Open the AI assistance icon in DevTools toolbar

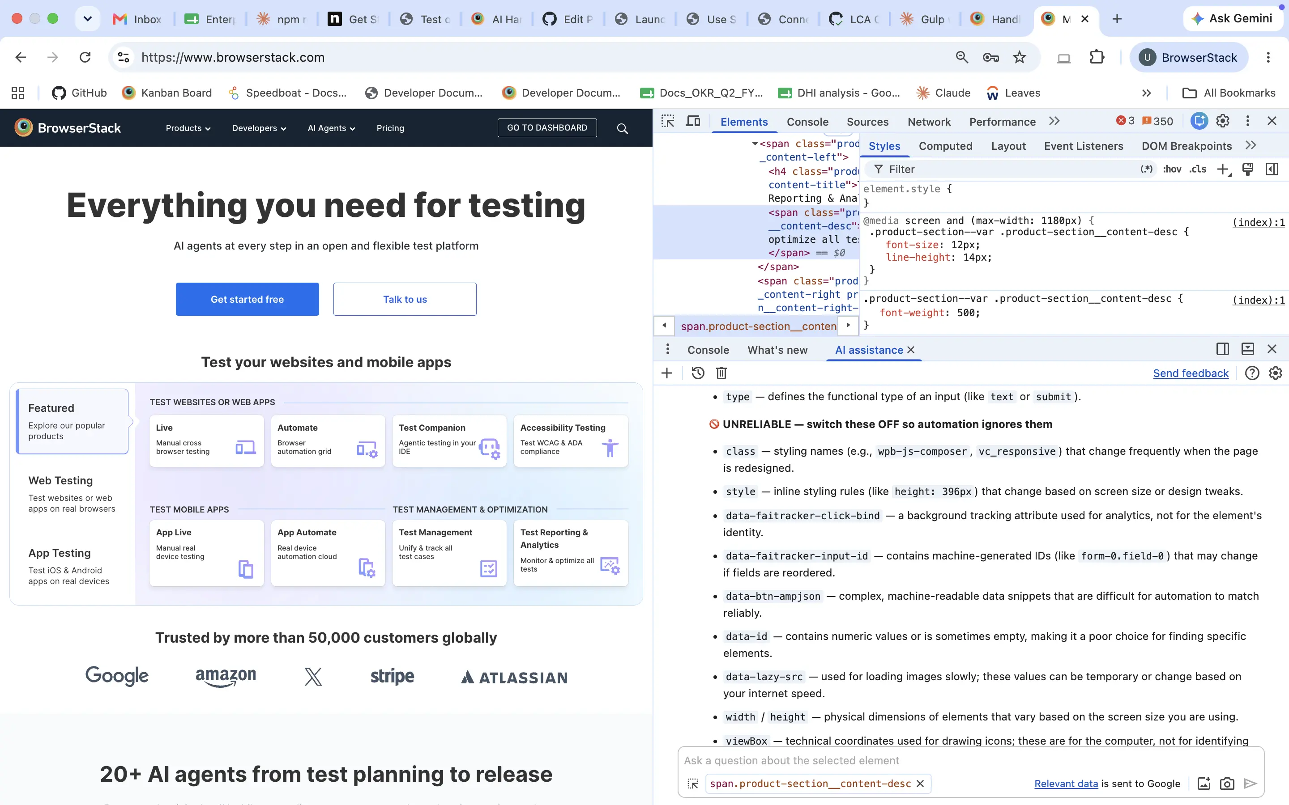[x=1199, y=121]
